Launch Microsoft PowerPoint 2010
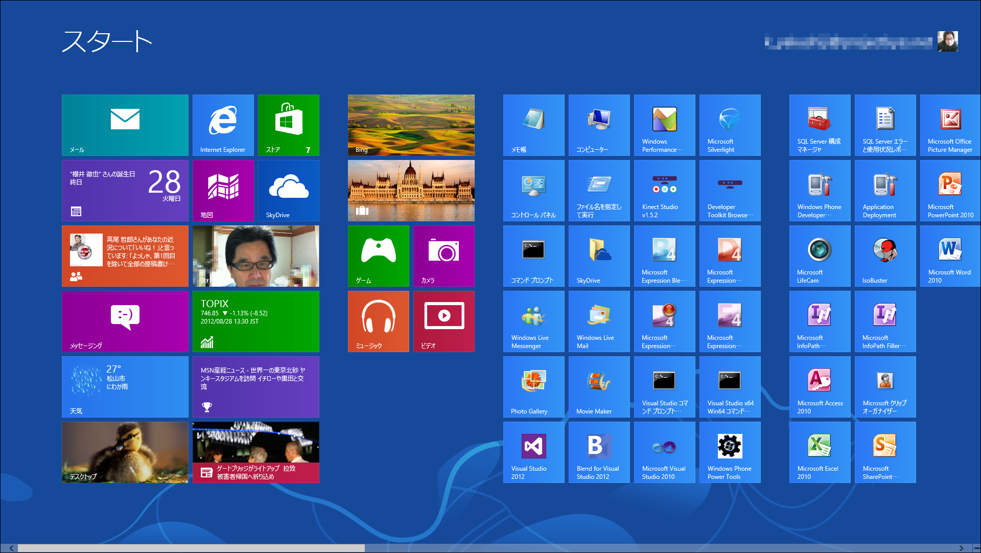Viewport: 981px width, 553px height. 950,191
